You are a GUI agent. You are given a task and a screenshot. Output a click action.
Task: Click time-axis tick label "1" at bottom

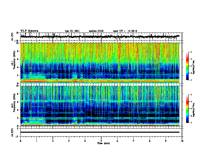36,141
